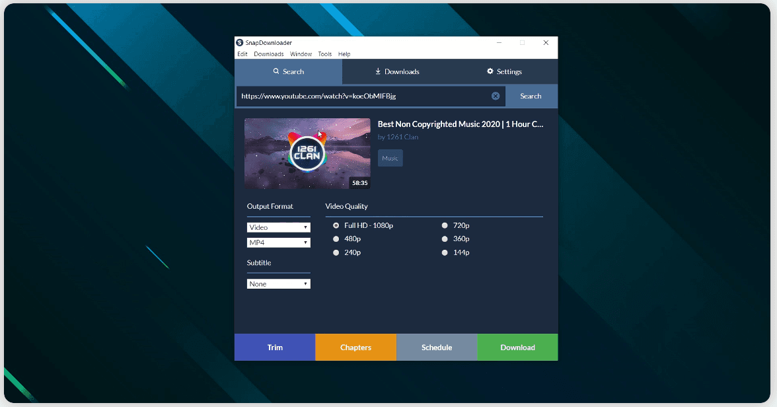Open Chapters with the orange button
Image resolution: width=777 pixels, height=407 pixels.
[355, 348]
